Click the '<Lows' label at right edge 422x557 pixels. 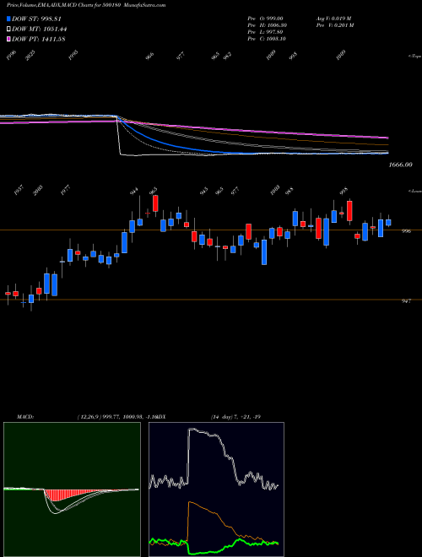pos(415,191)
